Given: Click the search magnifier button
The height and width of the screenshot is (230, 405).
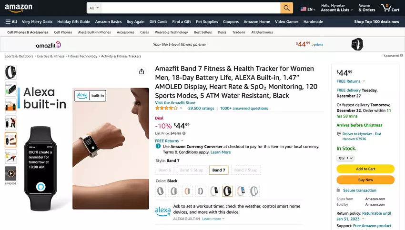Looking at the screenshot, I should [286, 8].
